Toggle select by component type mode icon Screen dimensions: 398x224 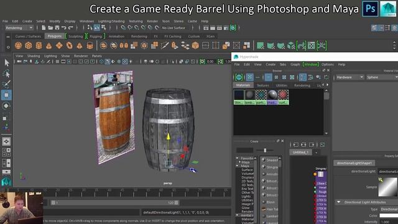pyautogui.click(x=103, y=27)
